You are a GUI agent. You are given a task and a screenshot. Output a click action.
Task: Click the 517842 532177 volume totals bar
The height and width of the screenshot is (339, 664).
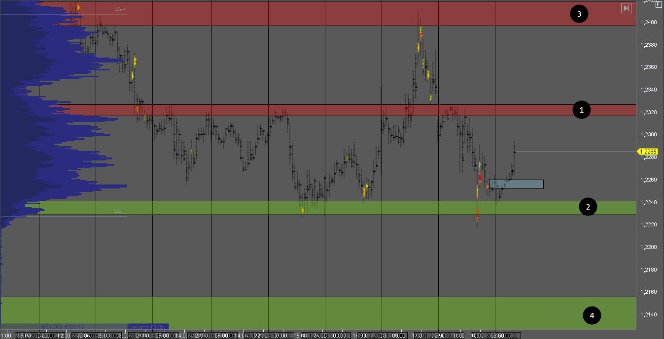[x=63, y=327]
